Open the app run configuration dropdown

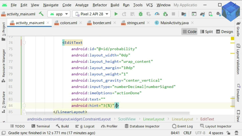[x=59, y=14]
